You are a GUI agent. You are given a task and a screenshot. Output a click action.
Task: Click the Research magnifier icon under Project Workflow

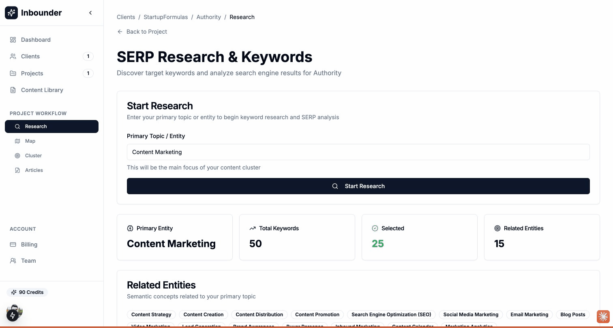pyautogui.click(x=17, y=126)
